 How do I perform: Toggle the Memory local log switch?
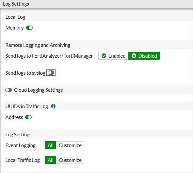29,28
